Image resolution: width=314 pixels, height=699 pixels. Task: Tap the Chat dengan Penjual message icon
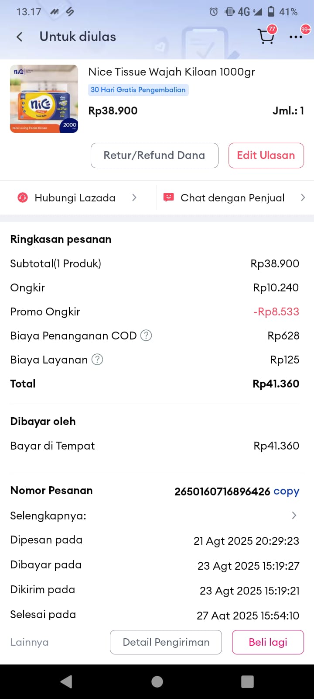[168, 198]
